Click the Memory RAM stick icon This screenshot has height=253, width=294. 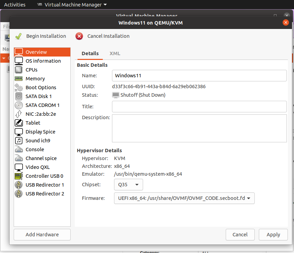(19, 79)
